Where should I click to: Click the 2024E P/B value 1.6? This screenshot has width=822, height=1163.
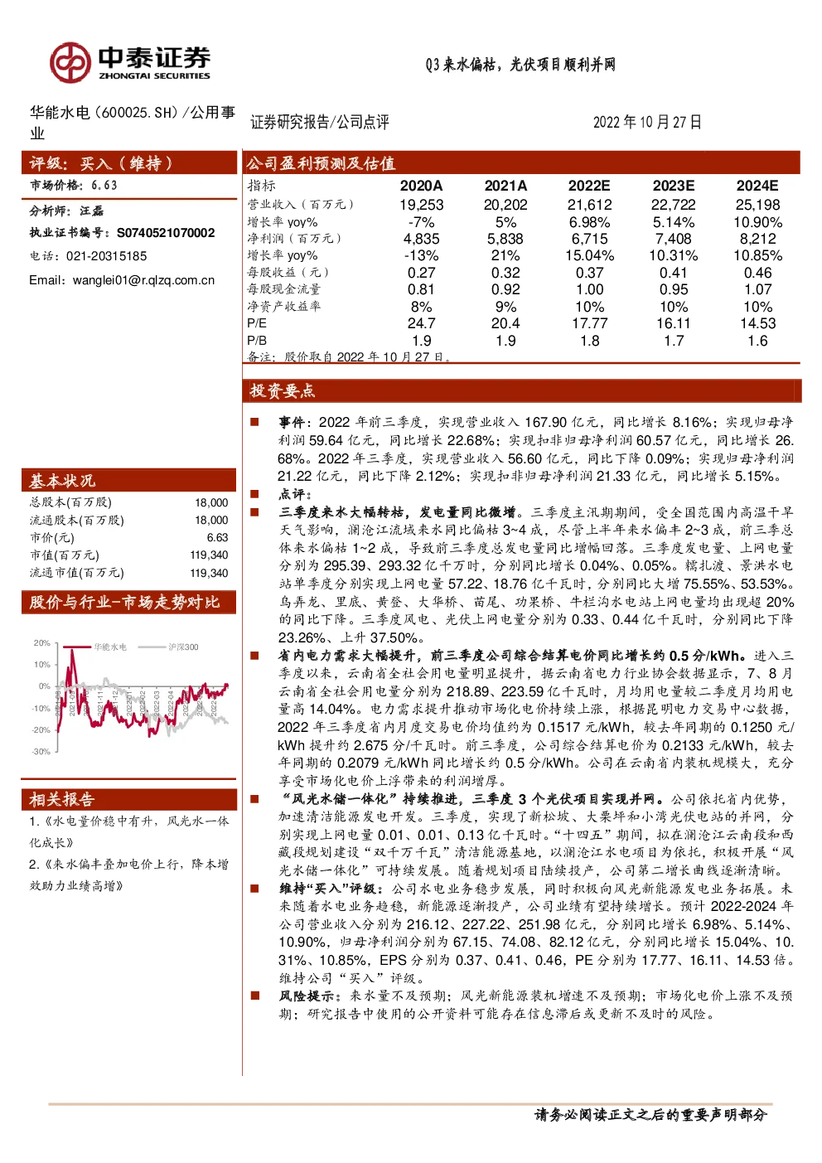click(x=757, y=341)
